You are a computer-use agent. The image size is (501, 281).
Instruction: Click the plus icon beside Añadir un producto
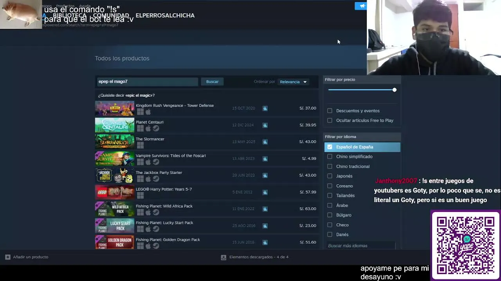point(7,257)
